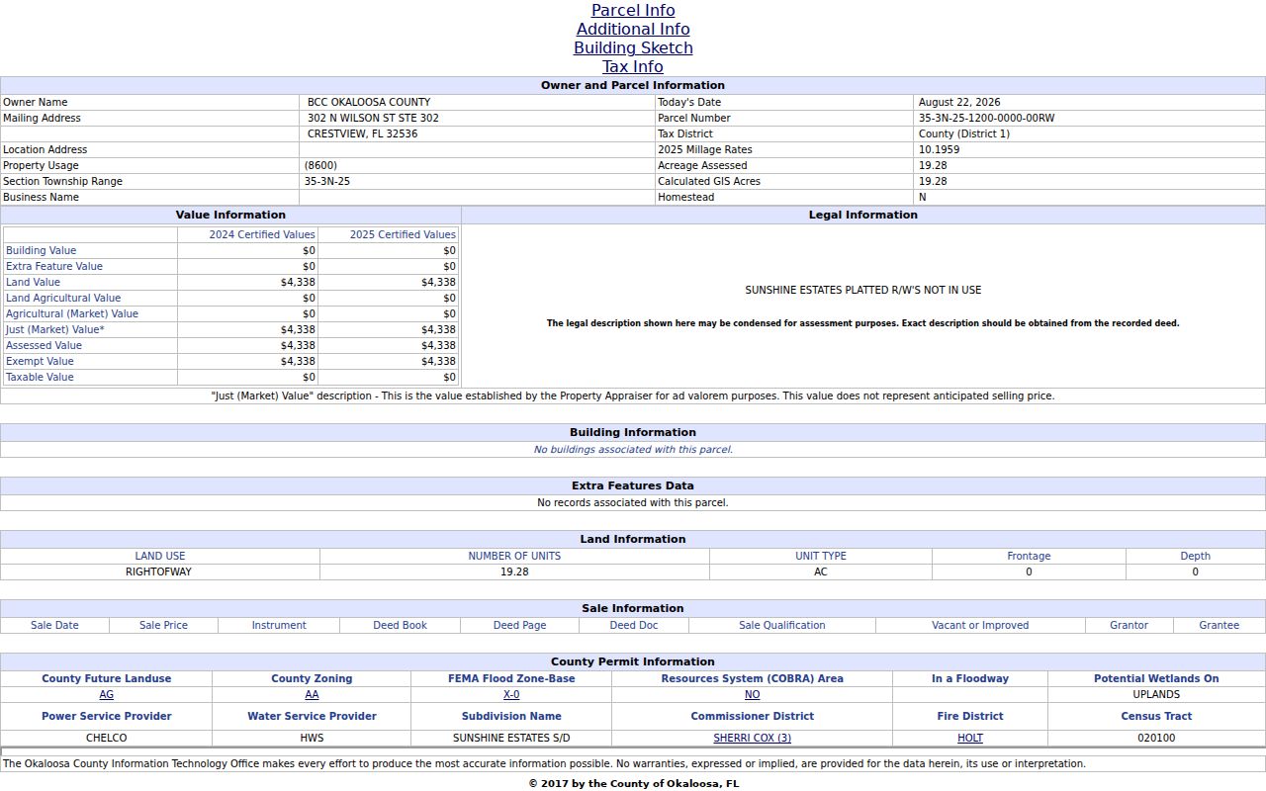Viewport: 1266px width, 791px height.
Task: Click census tract value 020100
Action: tap(1156, 739)
